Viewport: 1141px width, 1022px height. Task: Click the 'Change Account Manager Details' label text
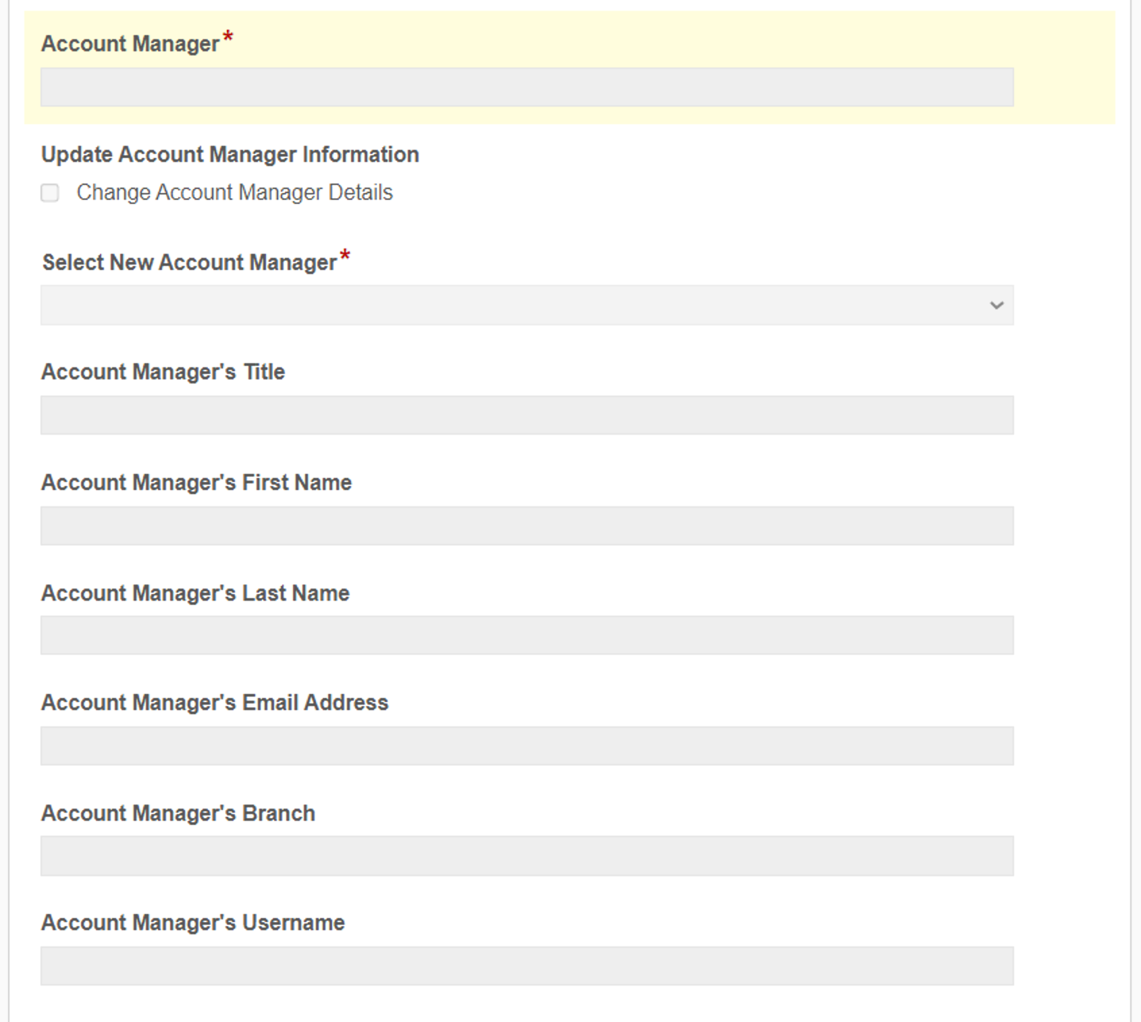point(234,193)
